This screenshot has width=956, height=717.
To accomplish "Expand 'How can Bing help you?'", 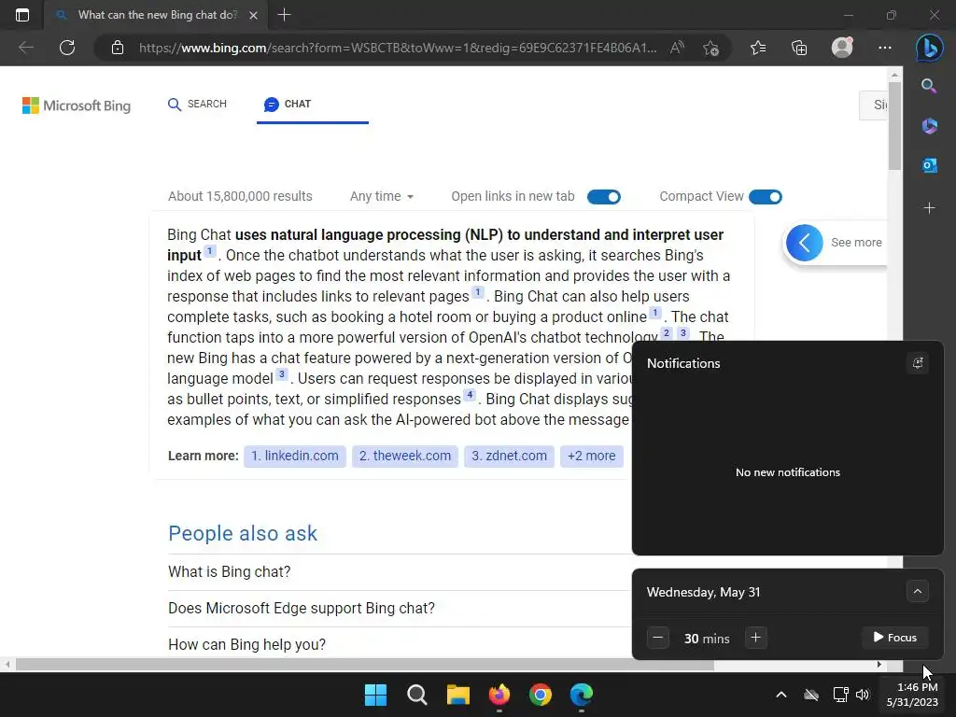I will [x=400, y=643].
